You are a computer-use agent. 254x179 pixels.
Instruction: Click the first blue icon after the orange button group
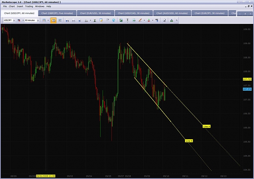pos(67,21)
